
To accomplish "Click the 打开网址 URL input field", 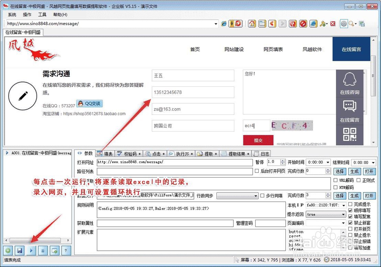I will pos(174,162).
